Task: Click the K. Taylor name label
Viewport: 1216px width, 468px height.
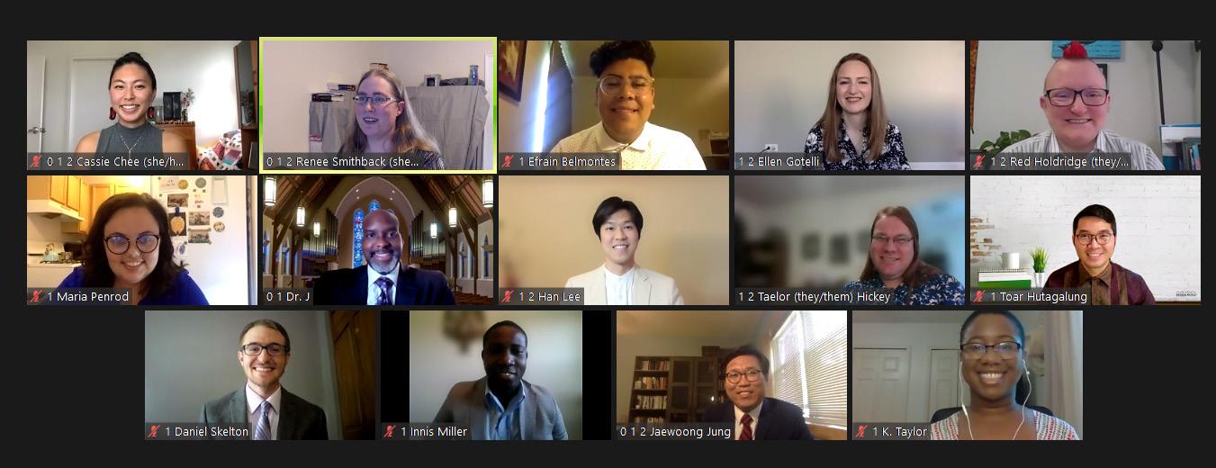Action: 898,431
